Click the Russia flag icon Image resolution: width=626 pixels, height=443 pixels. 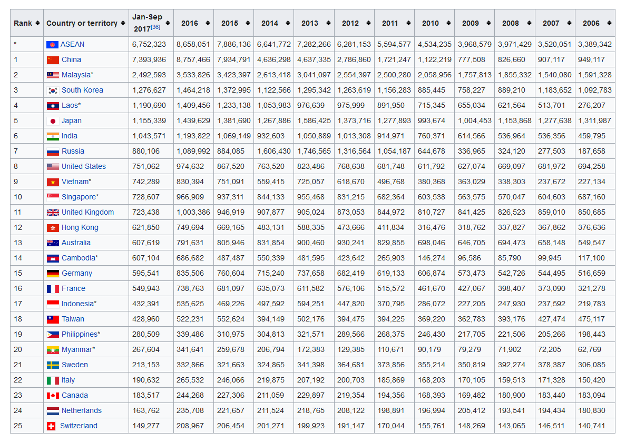pyautogui.click(x=53, y=152)
